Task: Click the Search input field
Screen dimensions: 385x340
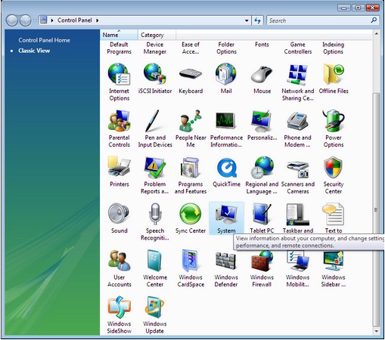Action: click(x=319, y=20)
